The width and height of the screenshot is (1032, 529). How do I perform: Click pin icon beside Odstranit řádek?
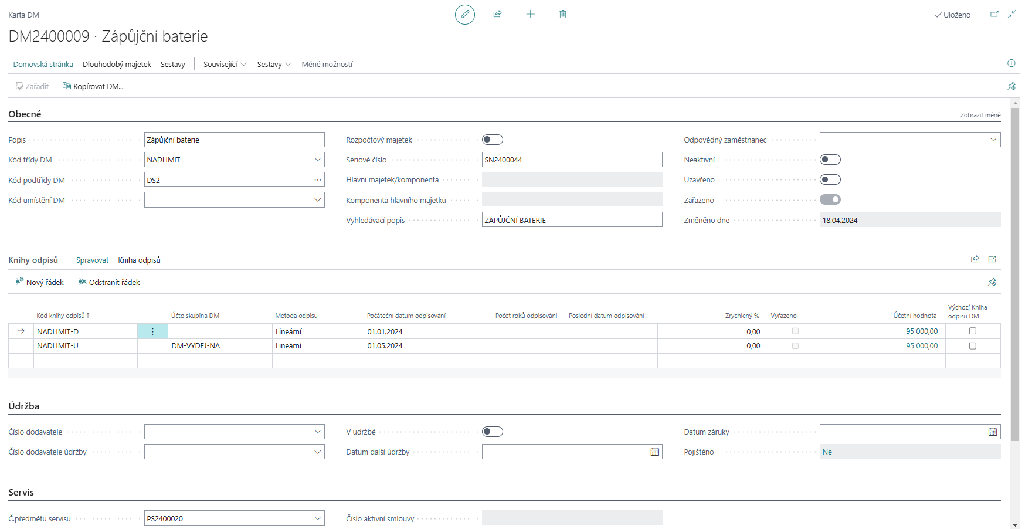pyautogui.click(x=992, y=282)
